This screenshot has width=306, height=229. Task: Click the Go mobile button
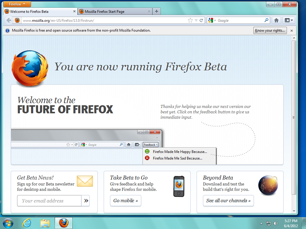(x=126, y=201)
